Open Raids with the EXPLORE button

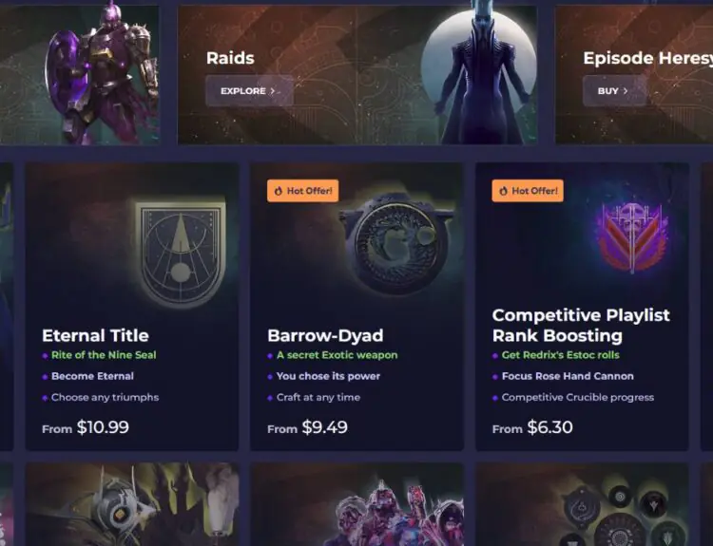click(x=249, y=91)
